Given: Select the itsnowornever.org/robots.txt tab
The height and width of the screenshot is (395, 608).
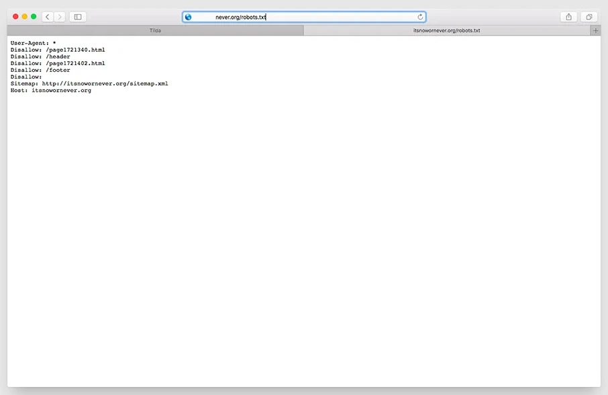Looking at the screenshot, I should click(446, 30).
